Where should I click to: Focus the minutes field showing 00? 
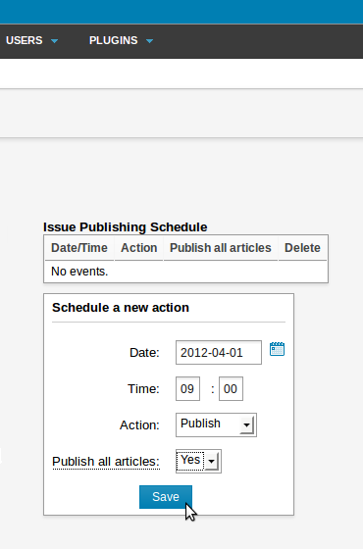(x=231, y=388)
